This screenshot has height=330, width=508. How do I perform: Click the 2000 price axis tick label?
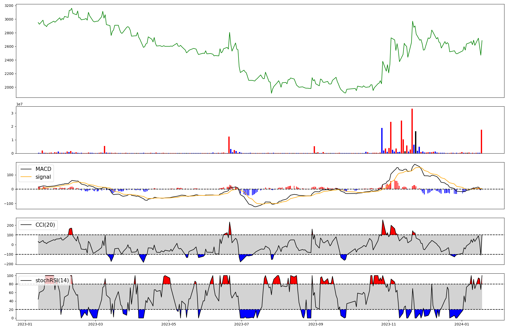pos(9,87)
